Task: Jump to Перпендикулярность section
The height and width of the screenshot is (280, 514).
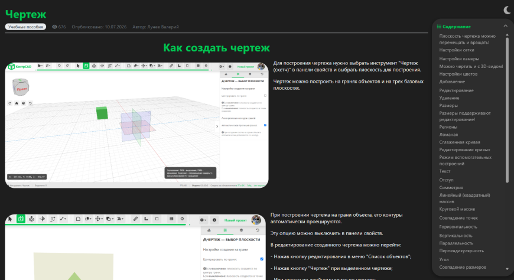Action: tap(461, 250)
